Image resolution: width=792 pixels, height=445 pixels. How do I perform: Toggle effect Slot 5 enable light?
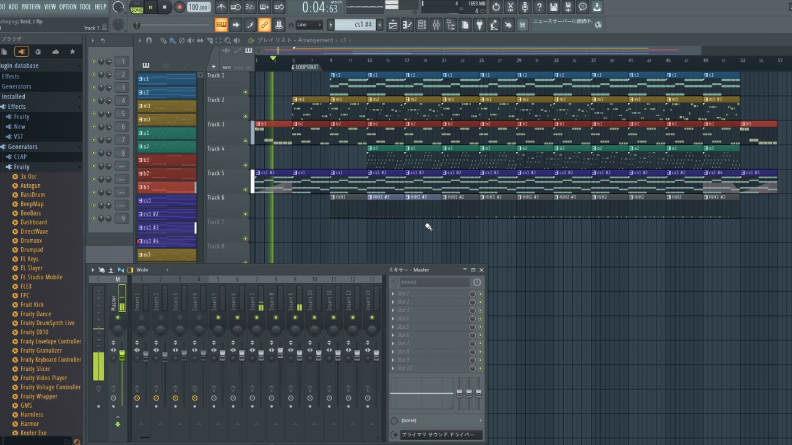click(x=480, y=326)
